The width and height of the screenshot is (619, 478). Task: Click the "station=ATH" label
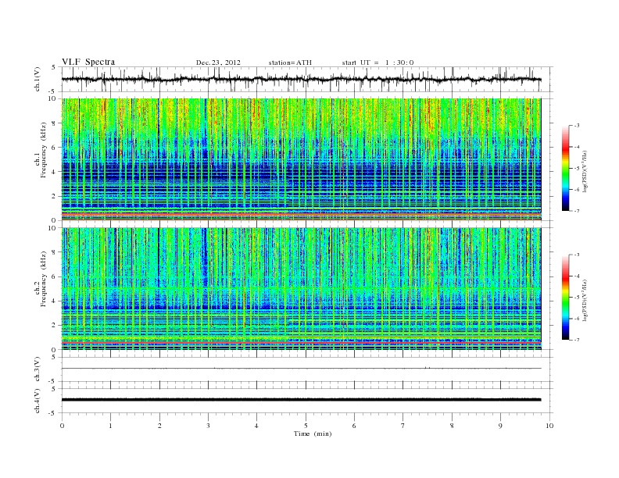[x=290, y=62]
